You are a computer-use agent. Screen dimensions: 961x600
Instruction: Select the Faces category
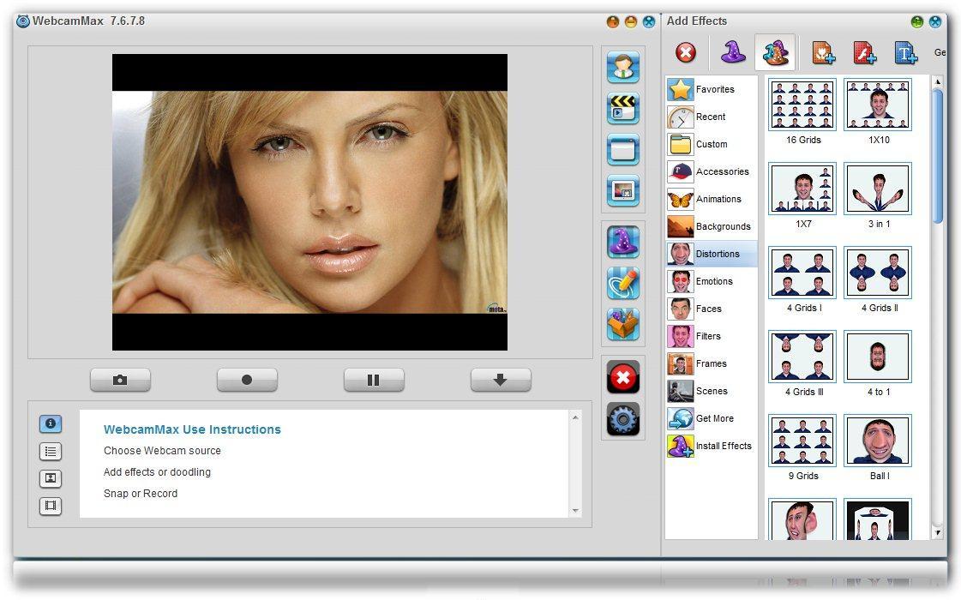tap(712, 309)
